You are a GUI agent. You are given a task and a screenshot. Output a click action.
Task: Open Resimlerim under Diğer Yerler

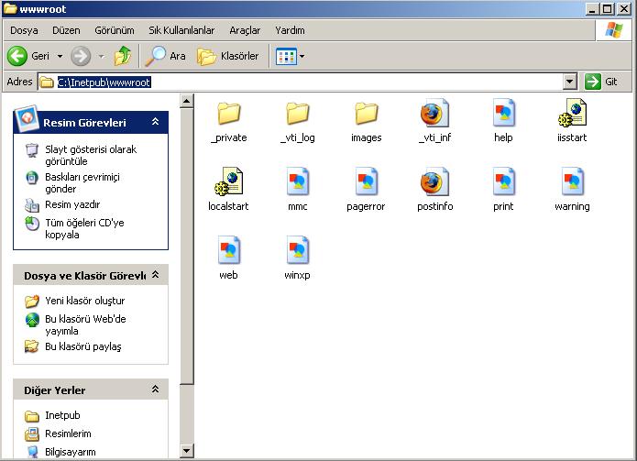click(68, 434)
